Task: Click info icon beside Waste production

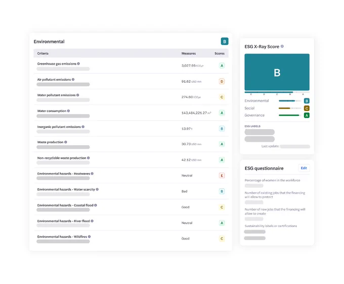Action: pyautogui.click(x=66, y=142)
